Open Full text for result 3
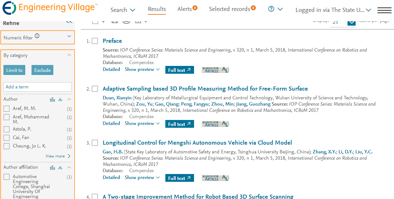Screen dimensions: 394x199 180,178
